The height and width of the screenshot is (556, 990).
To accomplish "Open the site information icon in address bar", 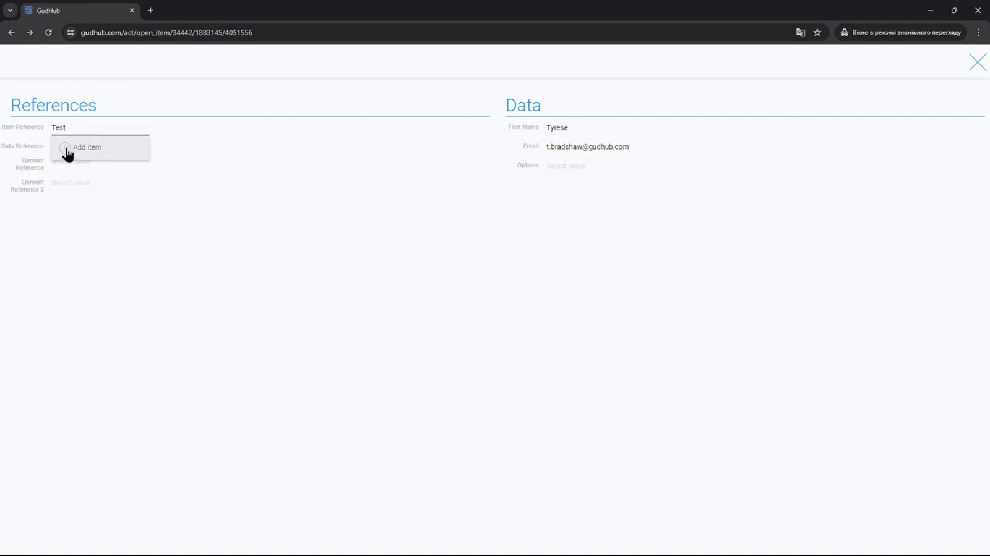I will tap(71, 32).
